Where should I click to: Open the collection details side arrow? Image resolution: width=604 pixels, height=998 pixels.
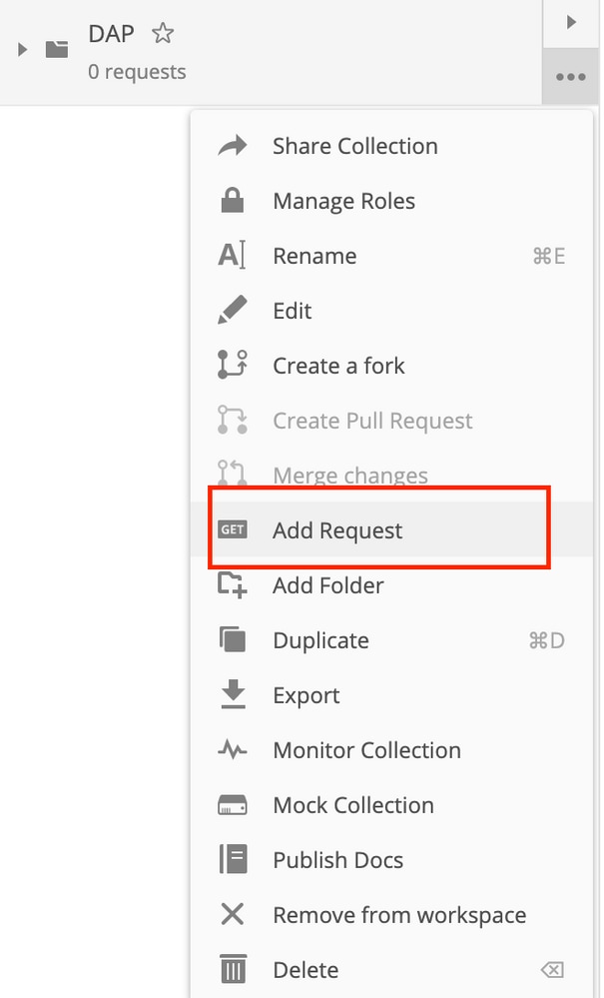571,22
